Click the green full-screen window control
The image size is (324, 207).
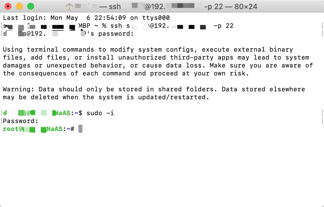[30, 6]
